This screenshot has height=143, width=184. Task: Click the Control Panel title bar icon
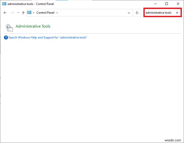[x=4, y=4]
